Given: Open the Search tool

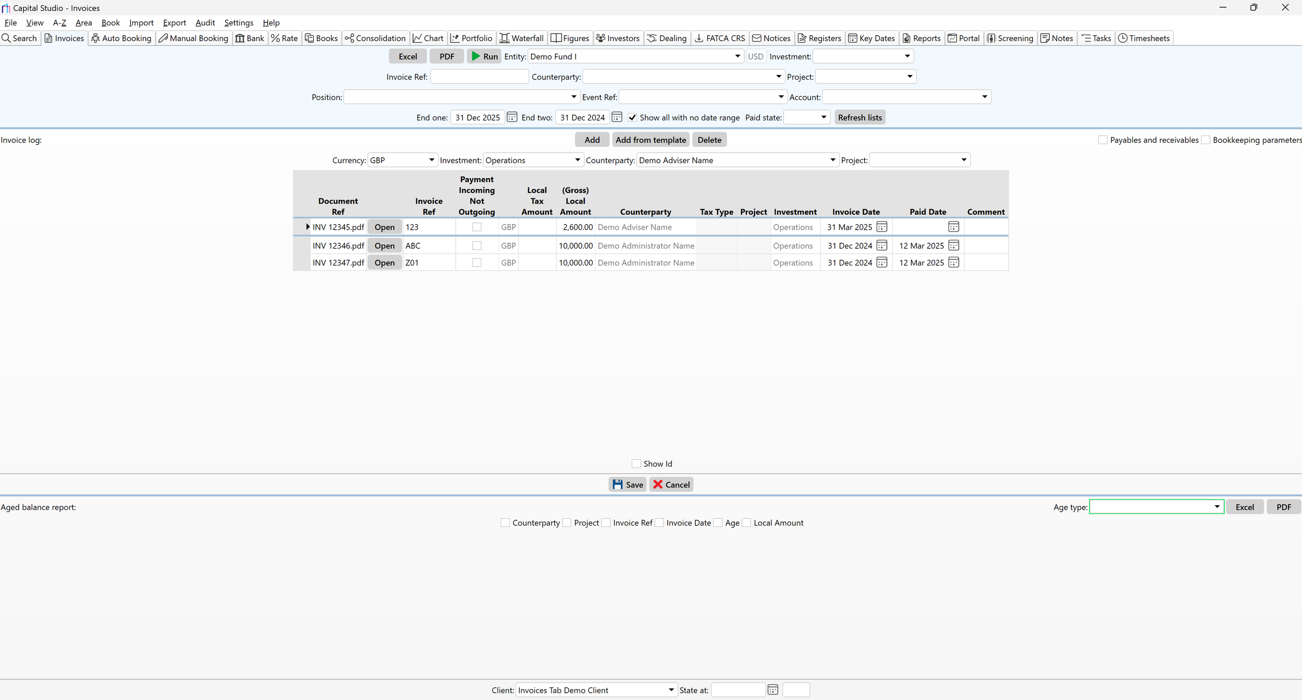Looking at the screenshot, I should pos(20,38).
